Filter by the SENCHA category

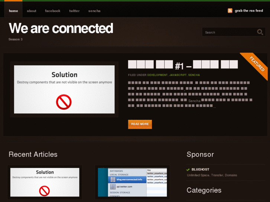point(194,75)
